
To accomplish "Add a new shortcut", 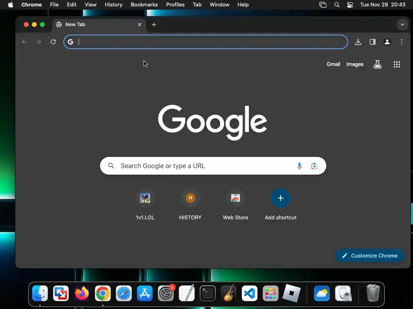I will tap(281, 205).
